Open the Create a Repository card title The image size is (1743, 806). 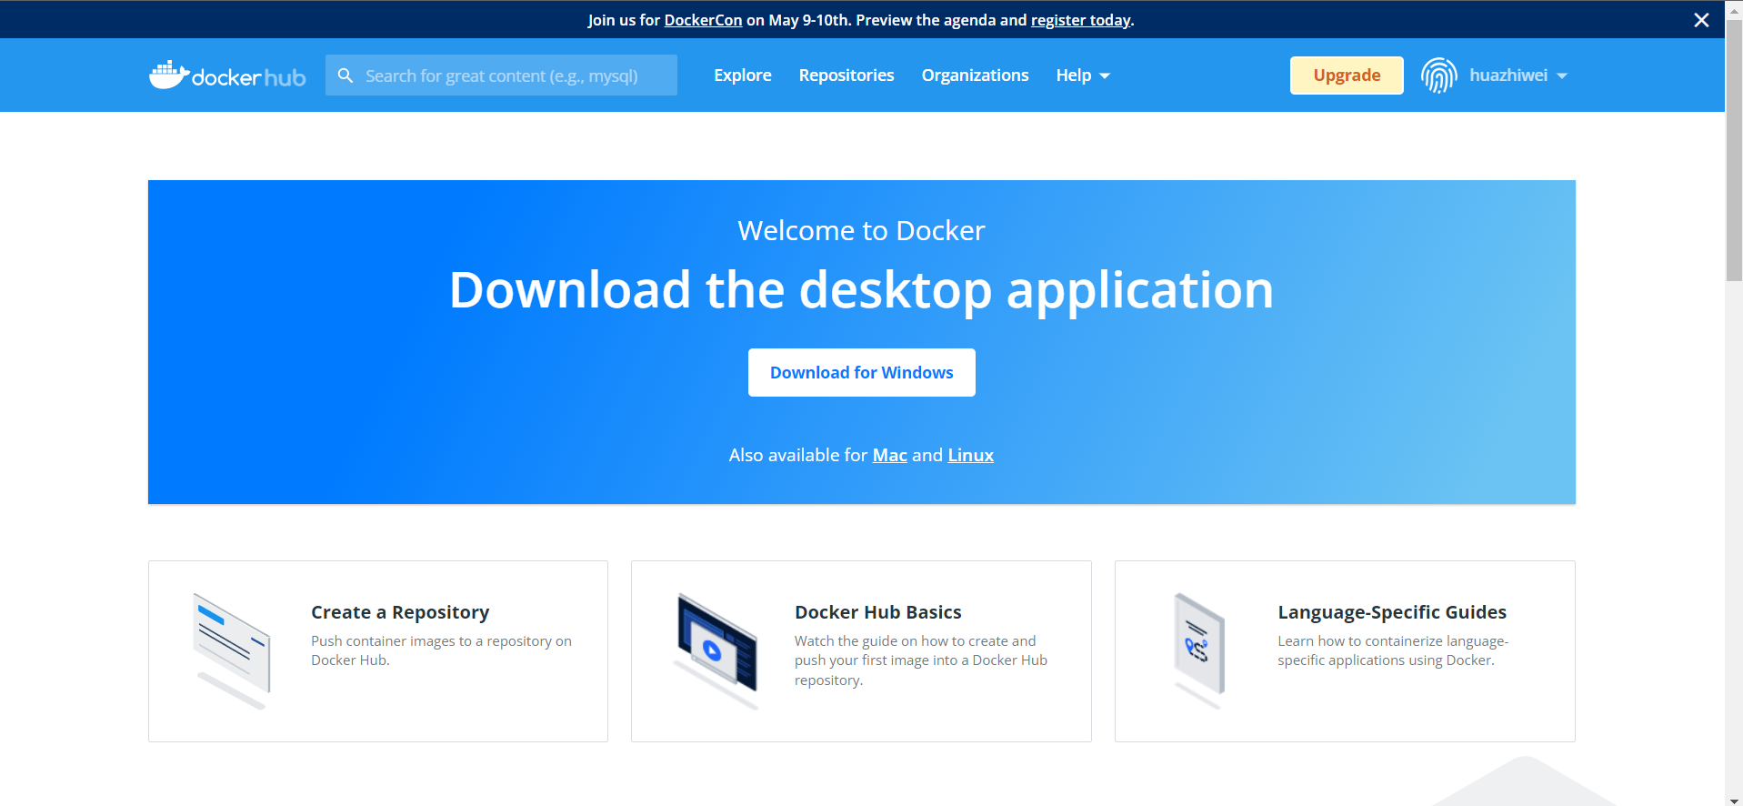pos(400,612)
